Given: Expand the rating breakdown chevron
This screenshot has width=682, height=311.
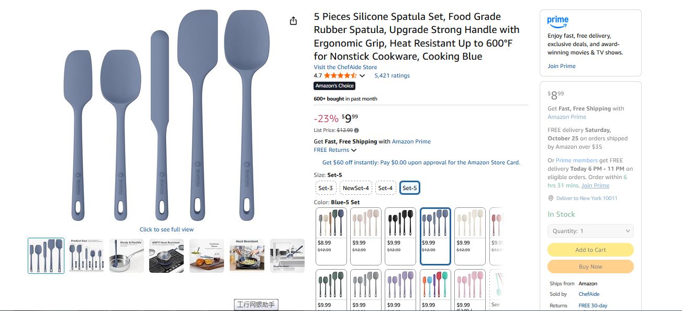Looking at the screenshot, I should click(362, 76).
